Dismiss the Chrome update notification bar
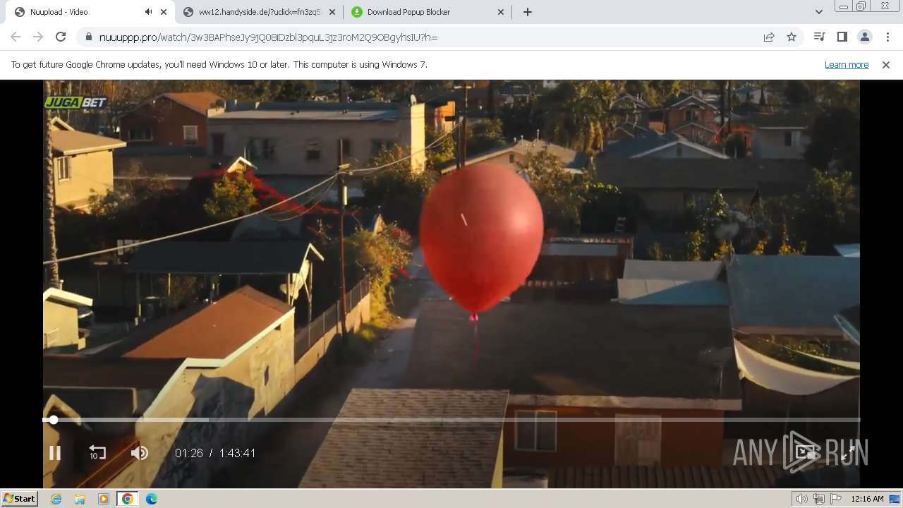 pyautogui.click(x=886, y=65)
